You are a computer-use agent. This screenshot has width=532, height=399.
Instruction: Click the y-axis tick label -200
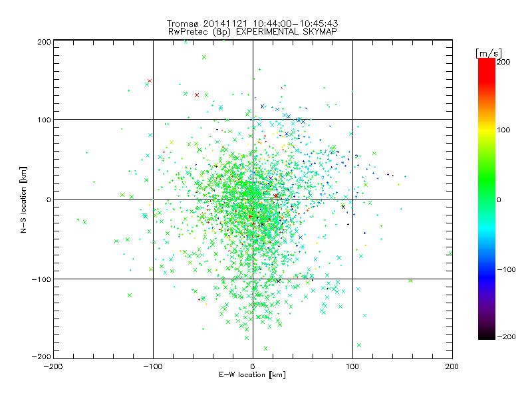tap(41, 356)
